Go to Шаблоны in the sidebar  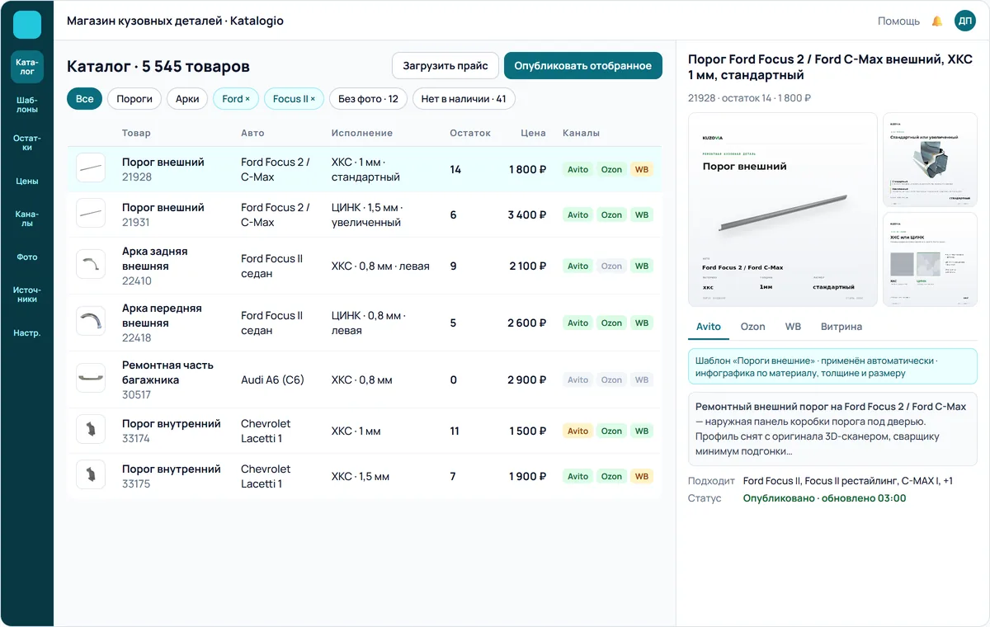tap(27, 105)
